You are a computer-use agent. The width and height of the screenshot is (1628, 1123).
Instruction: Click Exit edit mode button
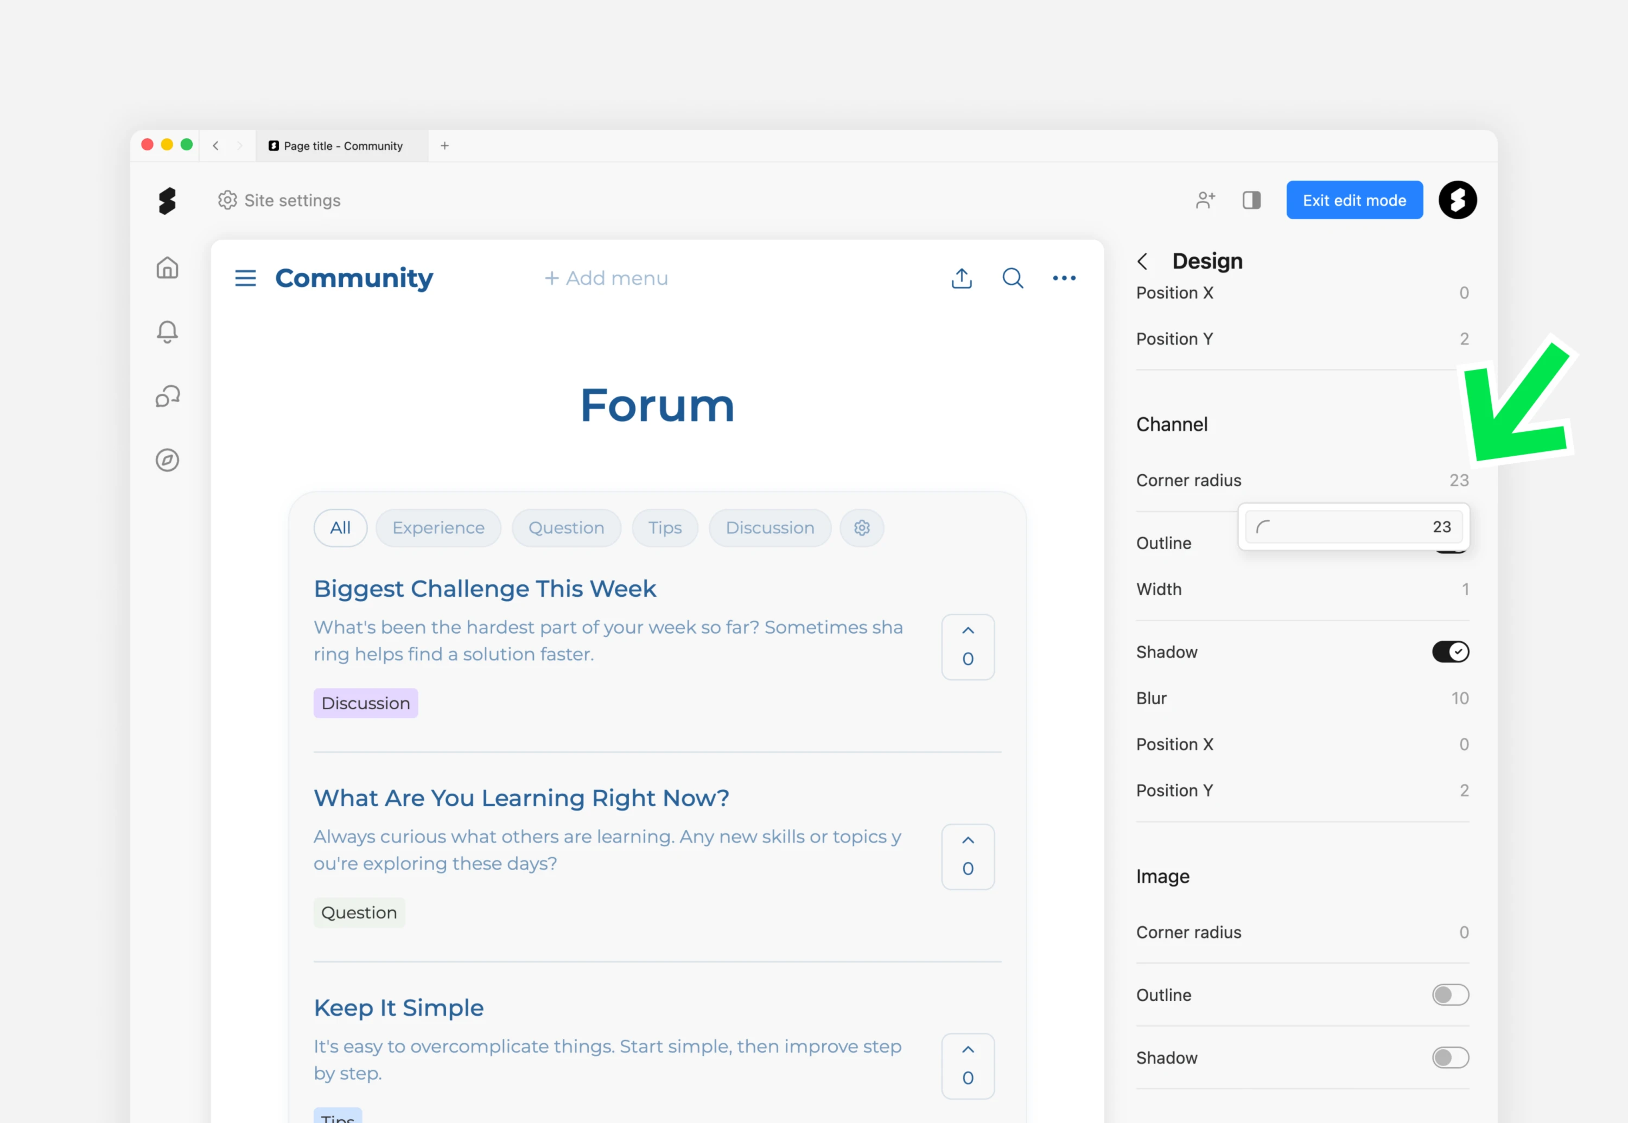(1353, 201)
